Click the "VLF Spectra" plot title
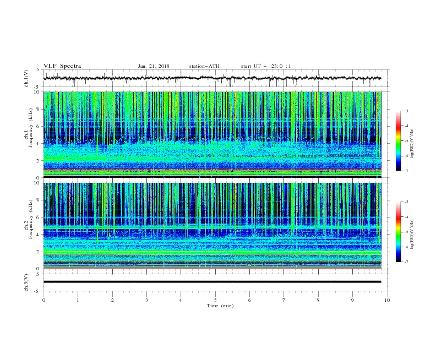436x337 pixels. 62,66
